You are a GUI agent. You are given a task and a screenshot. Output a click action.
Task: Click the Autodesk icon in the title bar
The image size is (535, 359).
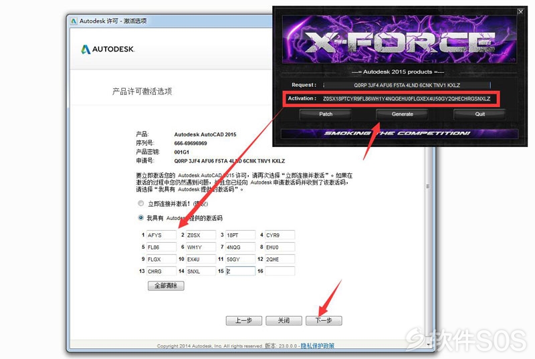point(74,21)
